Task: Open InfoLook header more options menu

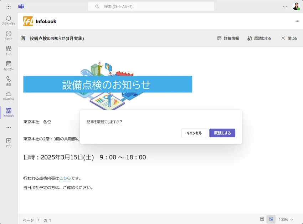Action: pyautogui.click(x=297, y=21)
